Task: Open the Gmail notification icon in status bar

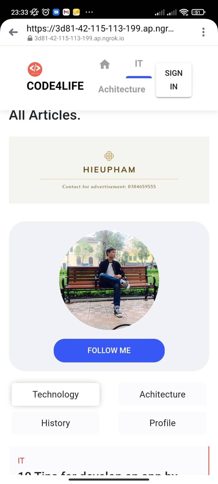Action: pyautogui.click(x=66, y=12)
